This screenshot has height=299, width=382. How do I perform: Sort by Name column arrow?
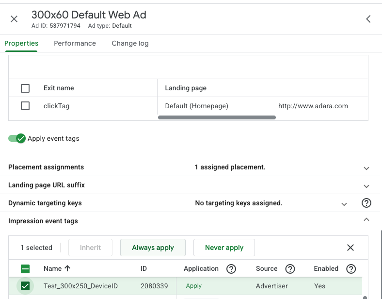pyautogui.click(x=67, y=268)
